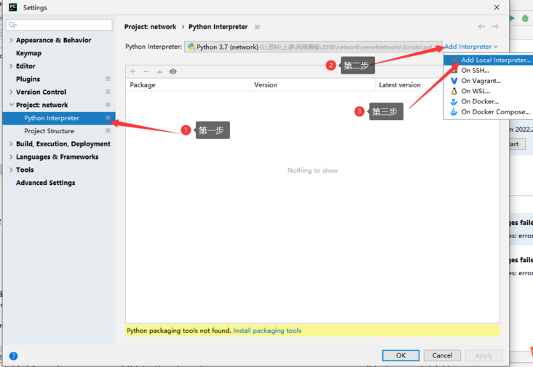Select Keymap in settings tree
Screen dimensions: 533x367
(x=28, y=53)
